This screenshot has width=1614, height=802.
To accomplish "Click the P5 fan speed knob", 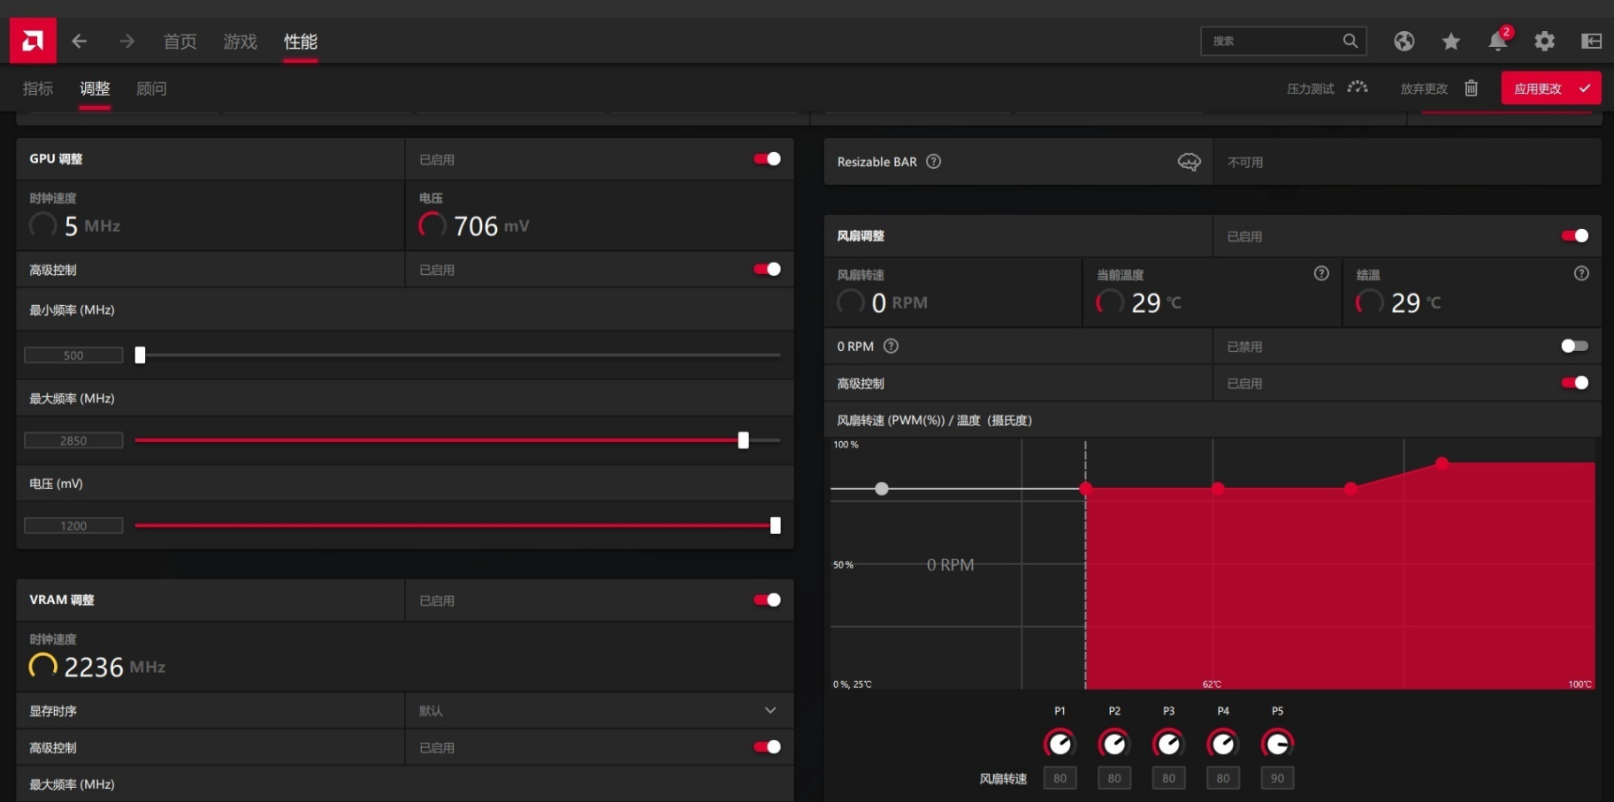I will click(1277, 744).
